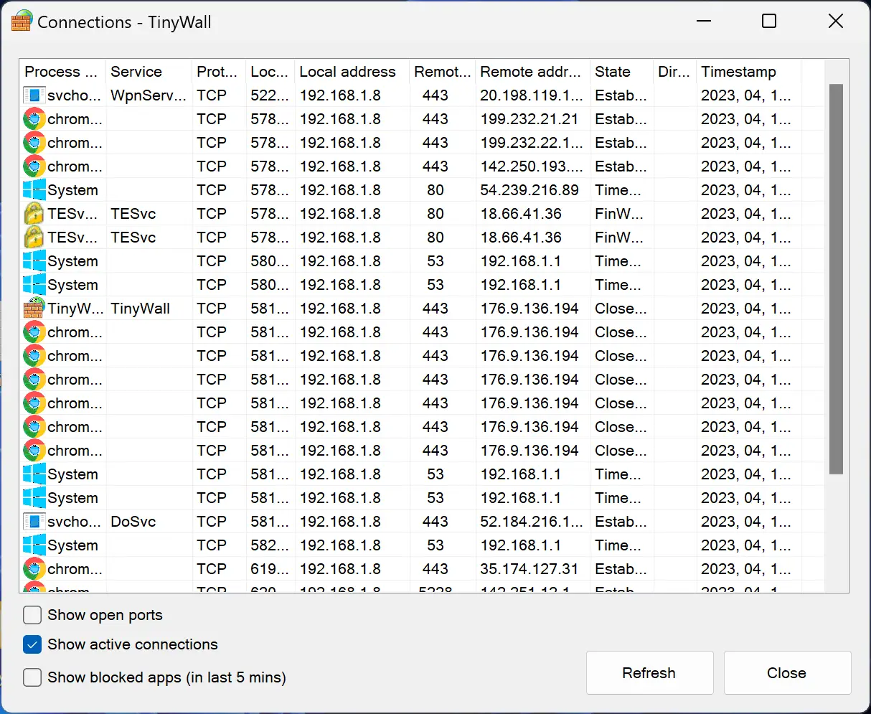Screen dimensions: 871x714
Task: Enable Show blocked apps in last 5 mins
Action: (32, 677)
